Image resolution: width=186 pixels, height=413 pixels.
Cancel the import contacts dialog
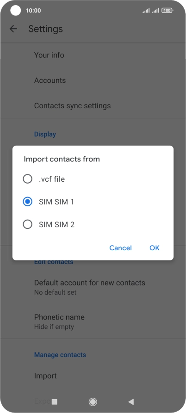coord(120,248)
